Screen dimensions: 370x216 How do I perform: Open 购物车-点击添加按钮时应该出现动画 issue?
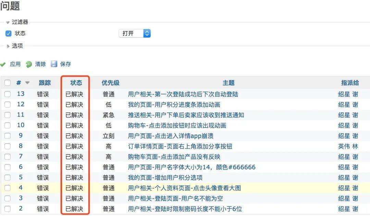pos(177,125)
